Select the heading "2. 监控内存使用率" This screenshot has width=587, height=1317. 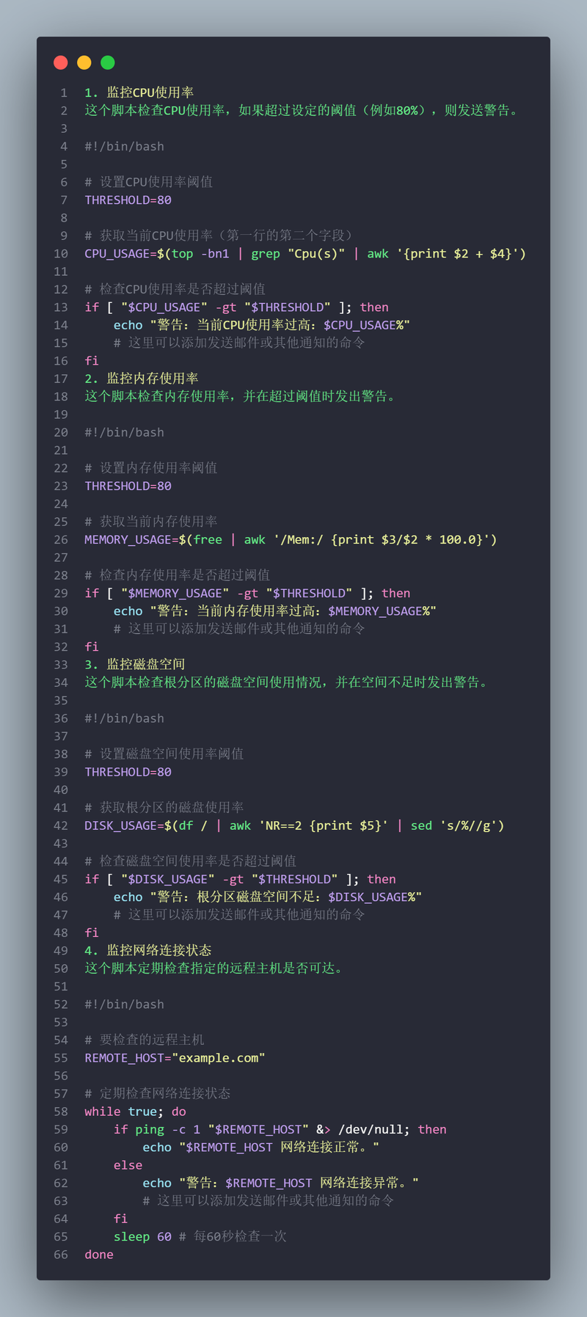coord(141,379)
